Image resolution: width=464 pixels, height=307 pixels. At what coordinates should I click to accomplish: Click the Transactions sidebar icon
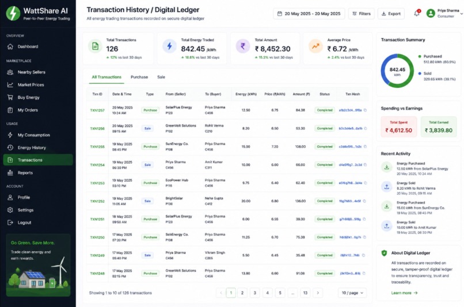click(x=10, y=160)
